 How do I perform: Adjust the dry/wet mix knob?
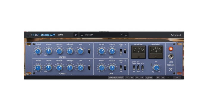156,68
